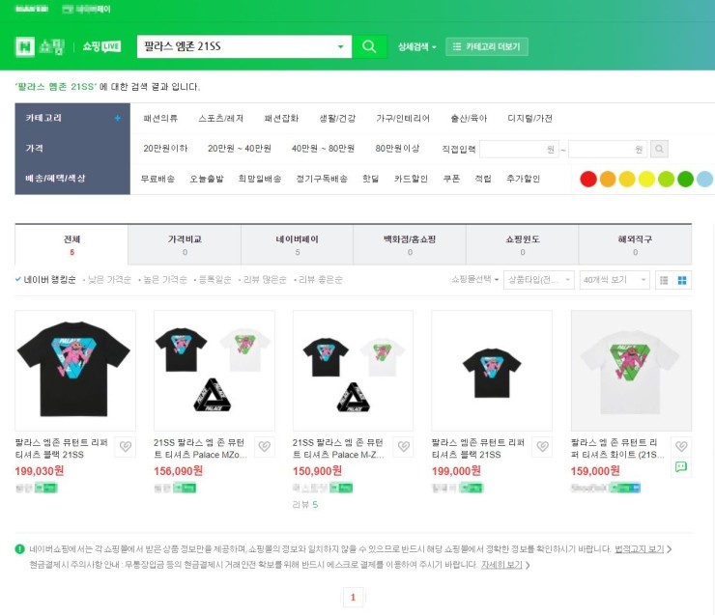This screenshot has width=715, height=615.
Task: Select the 가격비교 tab
Action: (185, 245)
